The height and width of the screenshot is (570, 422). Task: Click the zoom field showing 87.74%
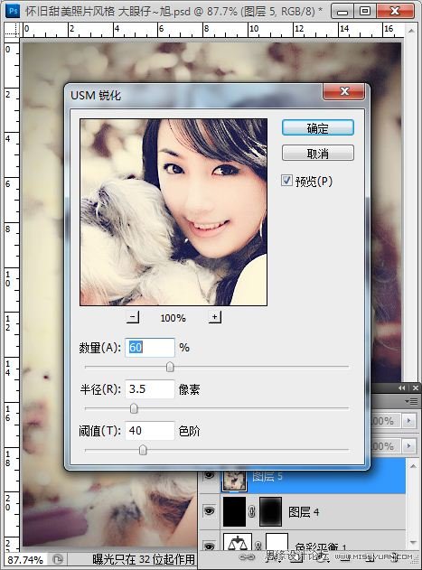click(x=25, y=559)
